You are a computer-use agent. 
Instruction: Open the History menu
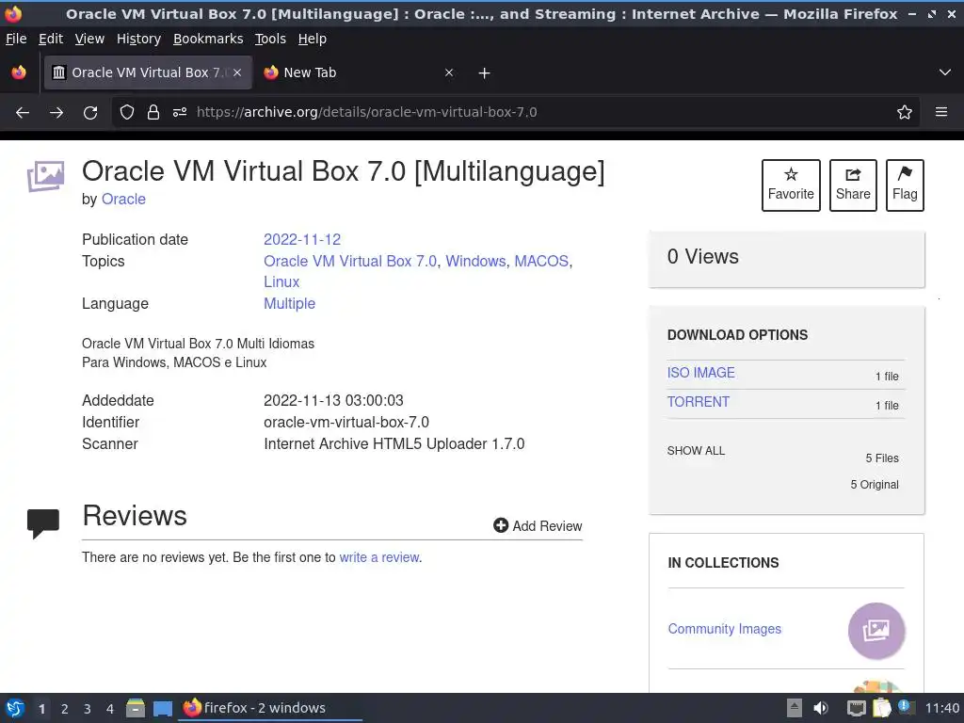[x=138, y=39]
